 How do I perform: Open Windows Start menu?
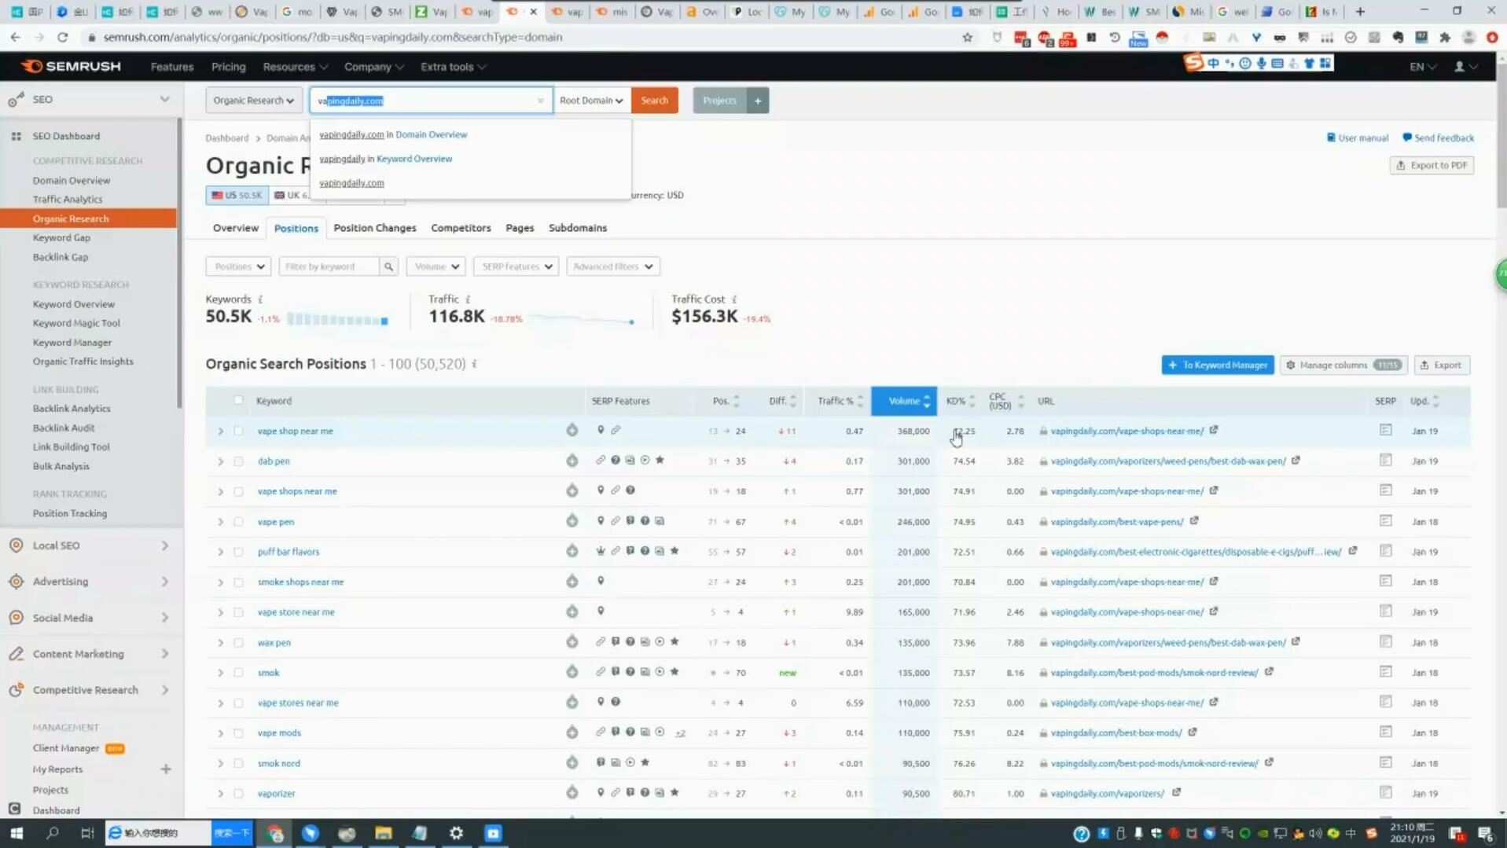(x=17, y=833)
